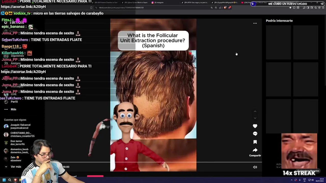This screenshot has width=326, height=183.
Task: Click the share page icon in address bar
Action: pyautogui.click(x=220, y=8)
